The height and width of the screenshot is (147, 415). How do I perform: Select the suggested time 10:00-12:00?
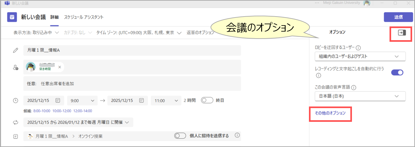[61, 111]
